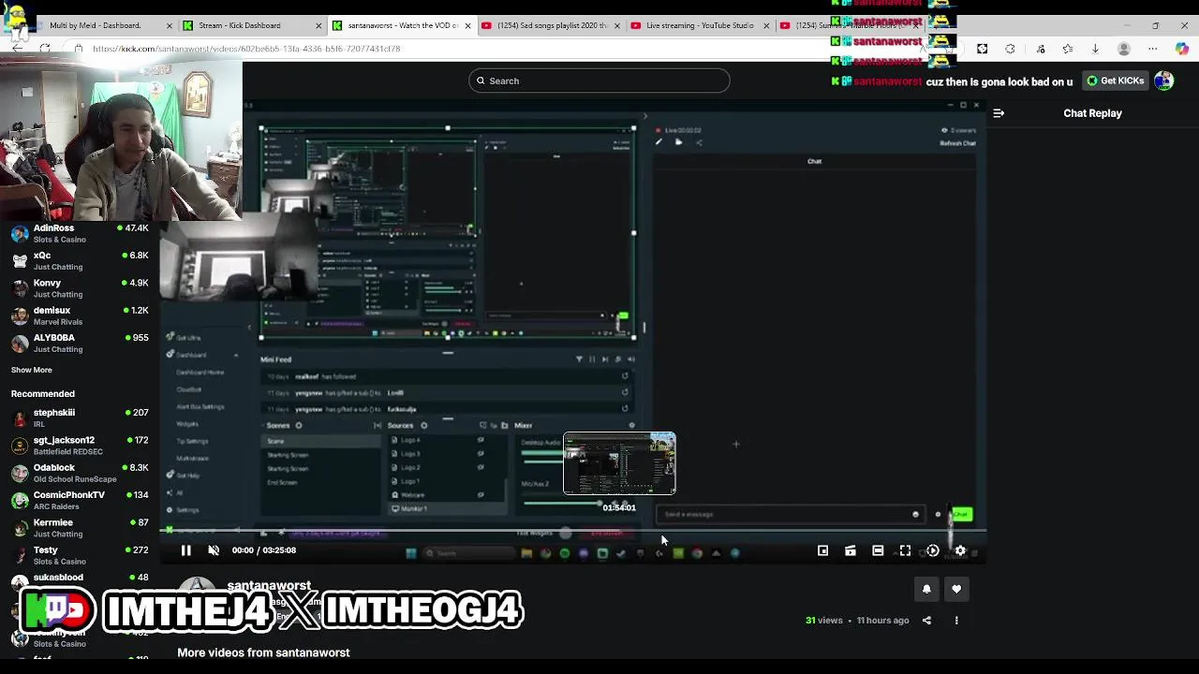The width and height of the screenshot is (1199, 674).
Task: Select Odablock recommended channel
Action: pos(80,473)
